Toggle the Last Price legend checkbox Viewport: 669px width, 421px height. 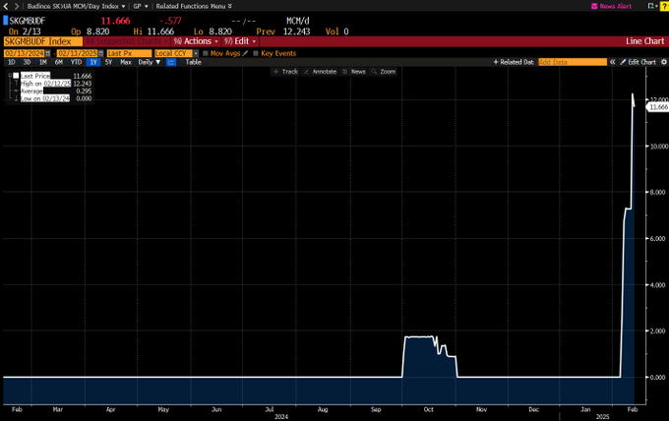[16, 76]
